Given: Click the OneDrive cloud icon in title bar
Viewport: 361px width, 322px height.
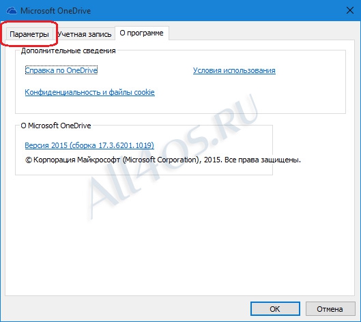Looking at the screenshot, I should click(12, 11).
